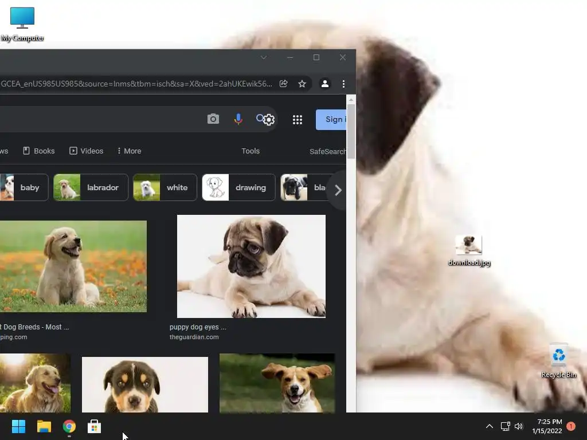Switch to the Videos search tab
Viewport: 587px width, 440px height.
point(87,151)
